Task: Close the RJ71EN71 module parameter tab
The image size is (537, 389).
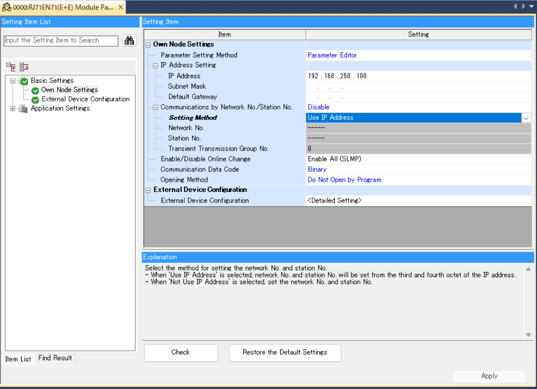Action: point(121,7)
